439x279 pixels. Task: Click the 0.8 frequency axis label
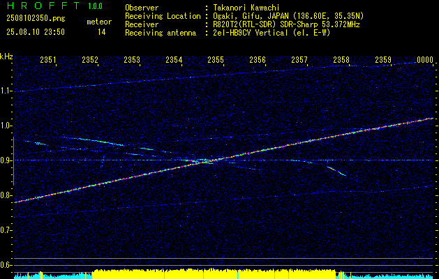click(5, 195)
